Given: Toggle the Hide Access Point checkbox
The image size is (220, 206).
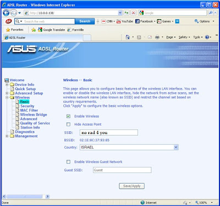Looking at the screenshot, I should (68, 124).
